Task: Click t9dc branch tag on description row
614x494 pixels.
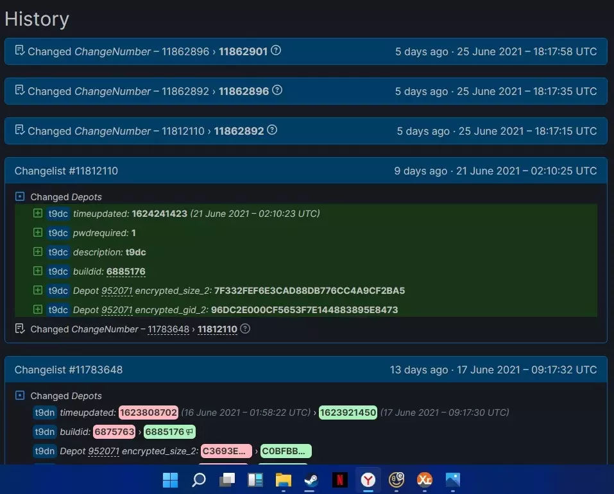Action: tap(58, 252)
